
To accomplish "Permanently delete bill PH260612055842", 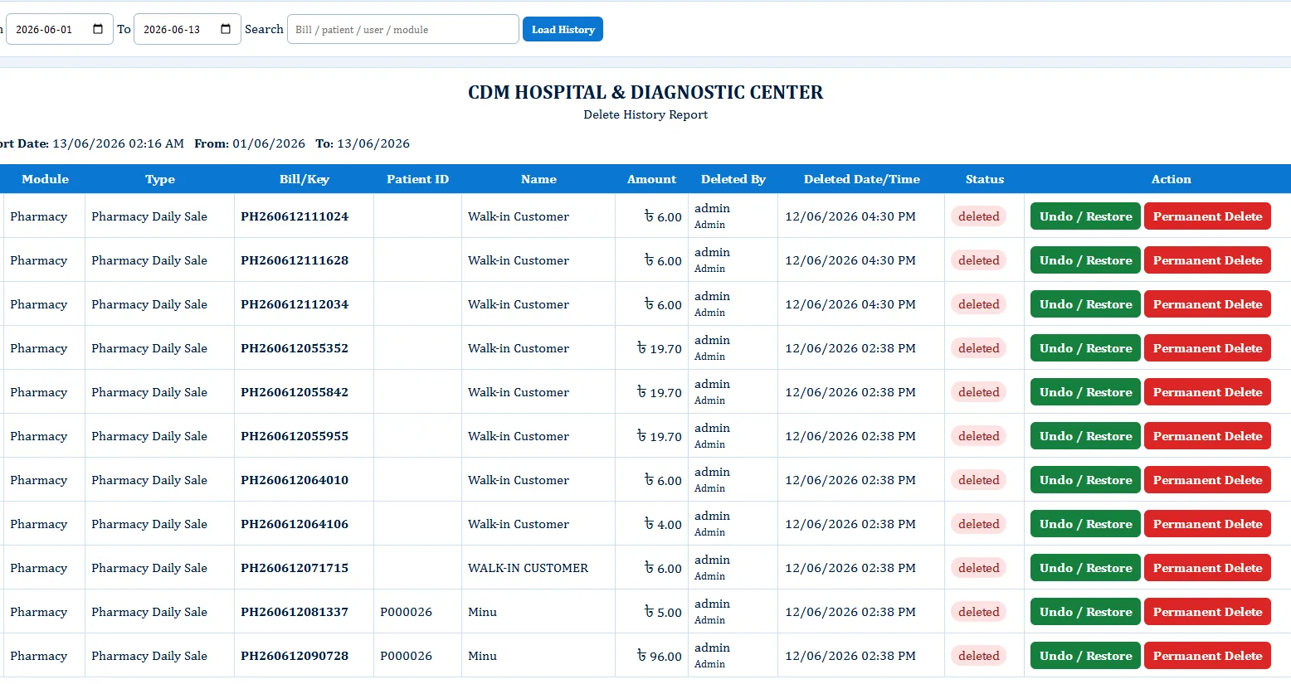I will 1207,392.
